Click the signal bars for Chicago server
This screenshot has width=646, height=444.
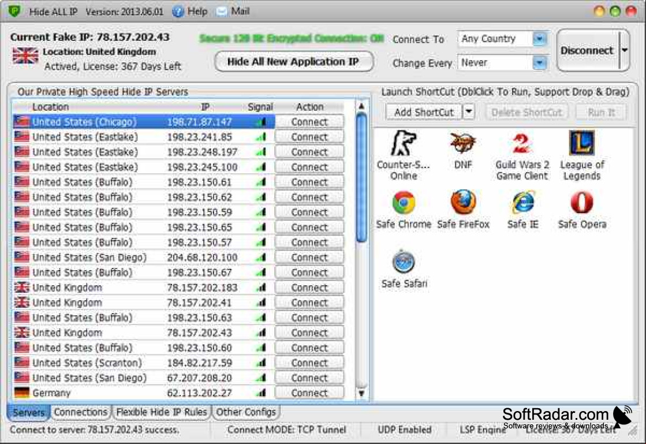coord(261,122)
